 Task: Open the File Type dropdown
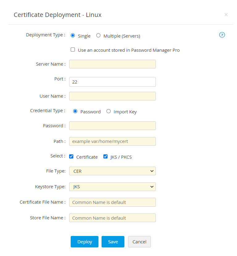click(112, 171)
